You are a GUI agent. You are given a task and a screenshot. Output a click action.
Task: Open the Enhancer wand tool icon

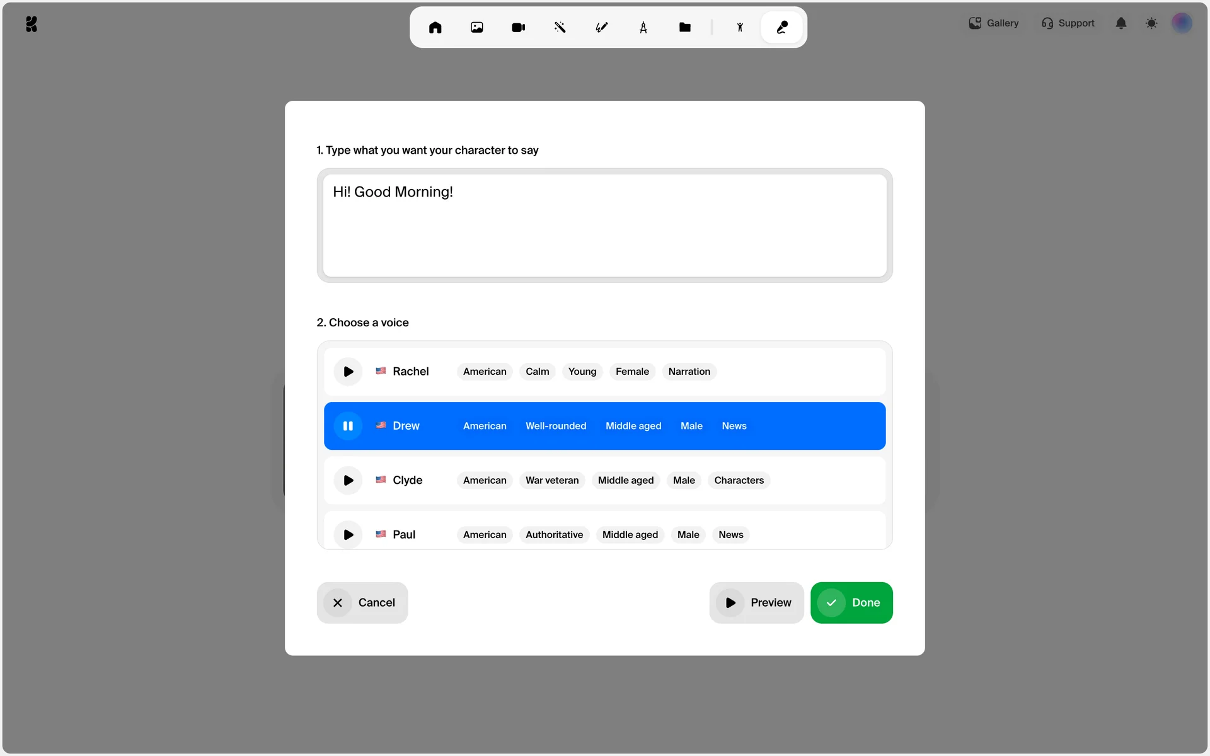pos(560,27)
